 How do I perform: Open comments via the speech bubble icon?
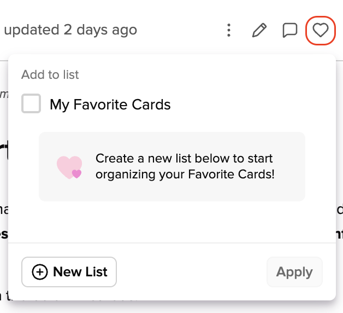(290, 30)
